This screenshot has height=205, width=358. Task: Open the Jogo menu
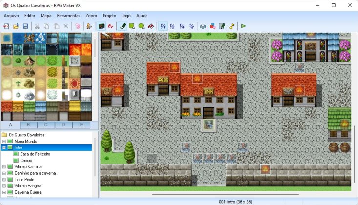coord(126,16)
